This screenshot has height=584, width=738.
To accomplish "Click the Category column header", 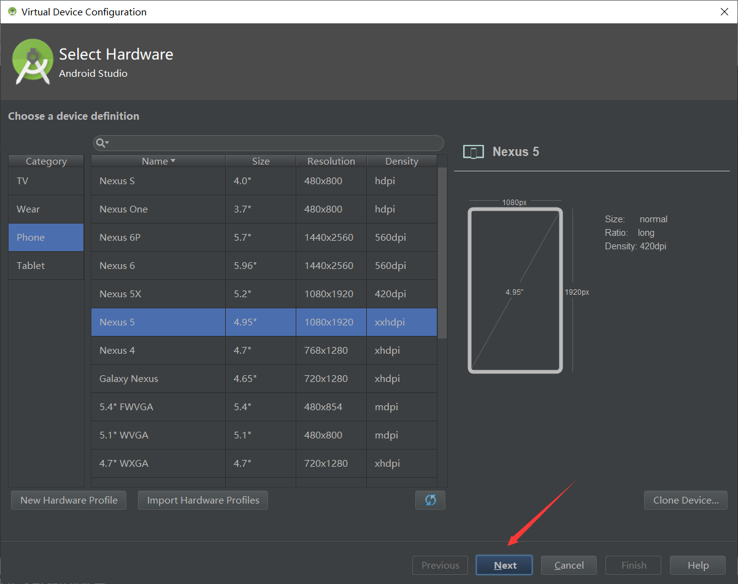I will (x=46, y=161).
